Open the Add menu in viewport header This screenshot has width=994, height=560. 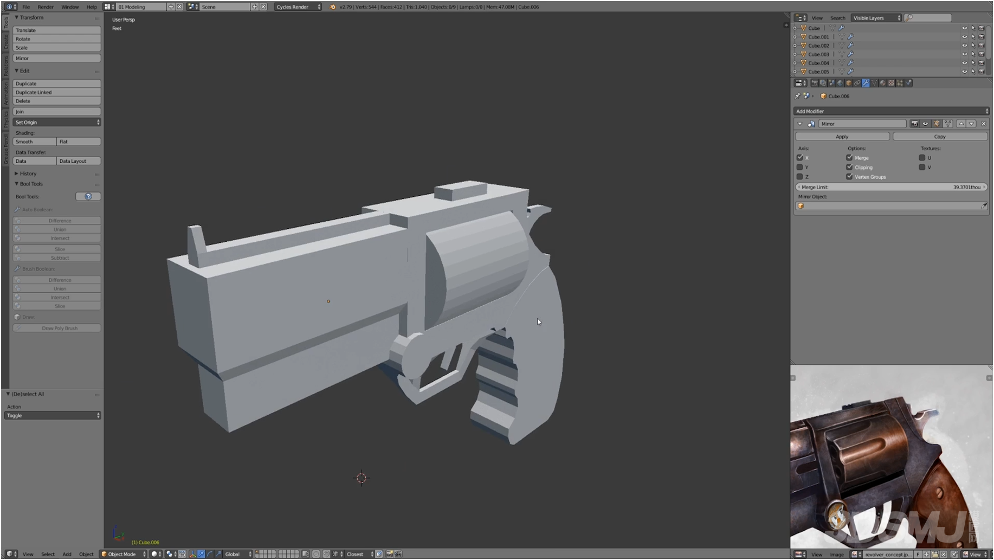click(67, 554)
